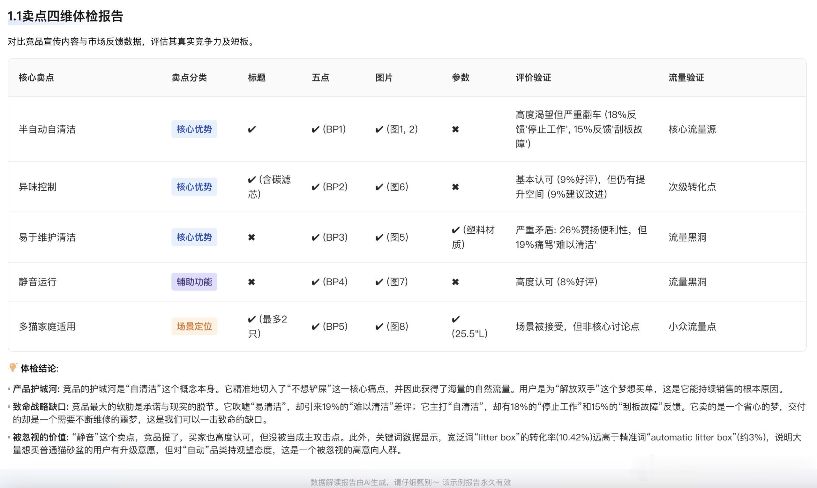Click the 数据解读报告由AI生成 footer notice
This screenshot has height=488, width=817.
pos(411,482)
